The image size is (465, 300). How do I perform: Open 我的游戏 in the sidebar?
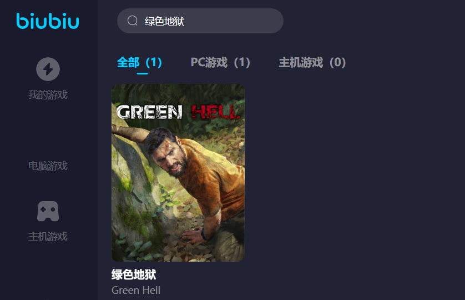(x=48, y=95)
